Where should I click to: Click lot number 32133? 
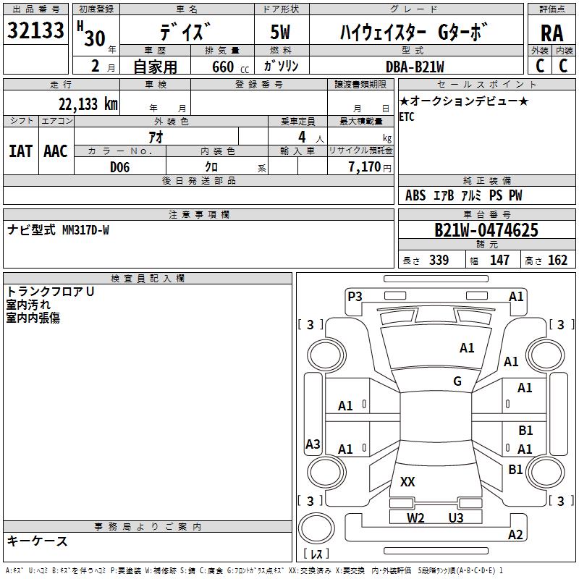point(35,30)
